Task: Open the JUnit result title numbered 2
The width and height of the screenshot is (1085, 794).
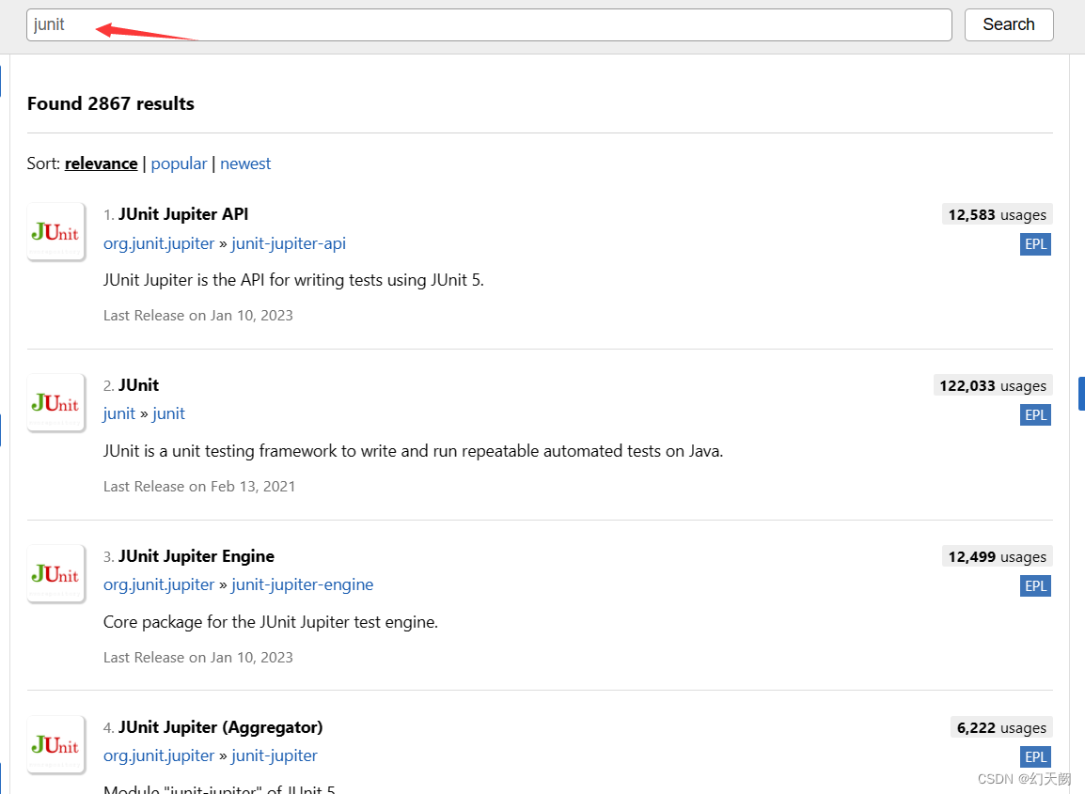Action: tap(138, 385)
